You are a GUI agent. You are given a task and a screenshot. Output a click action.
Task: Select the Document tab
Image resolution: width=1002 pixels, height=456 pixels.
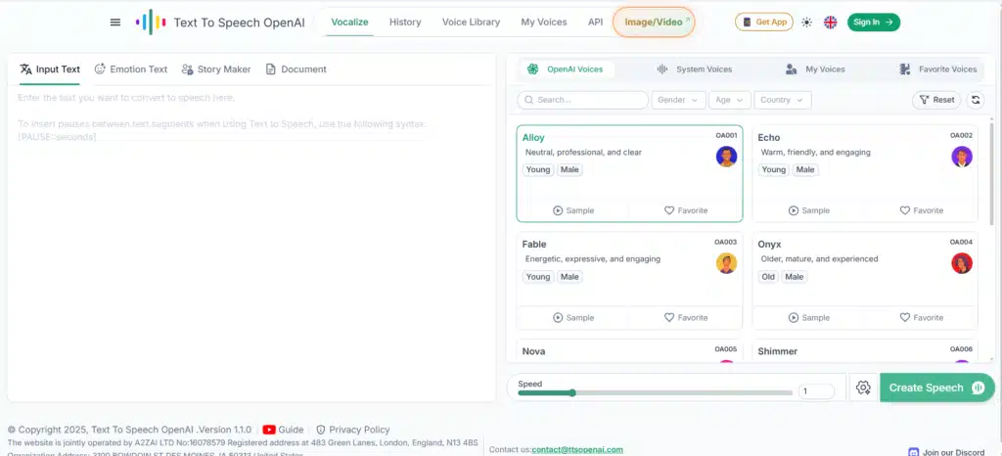[296, 68]
